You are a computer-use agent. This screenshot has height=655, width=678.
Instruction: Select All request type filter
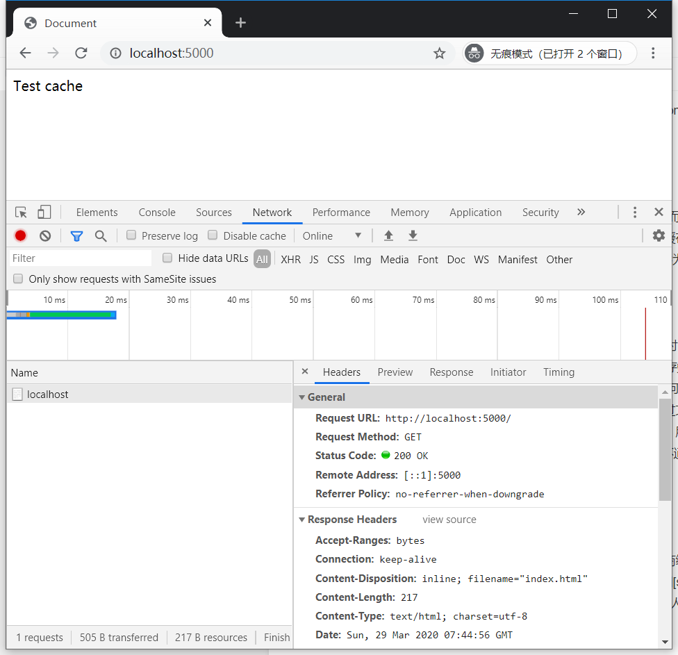click(262, 259)
